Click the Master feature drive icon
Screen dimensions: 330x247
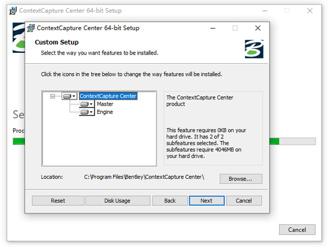[87, 104]
